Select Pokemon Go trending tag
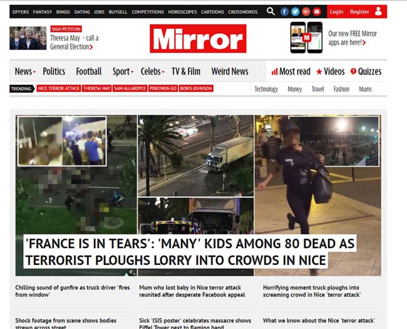This screenshot has height=329, width=407. point(163,88)
